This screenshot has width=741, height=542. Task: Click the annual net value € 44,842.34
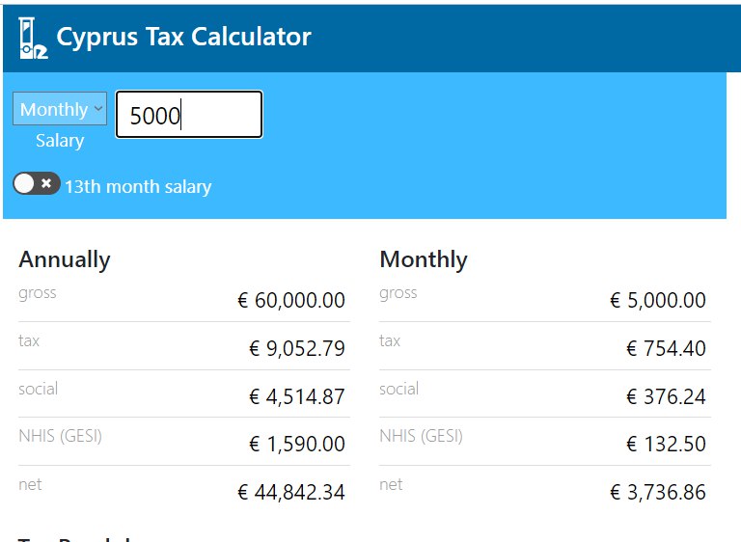click(291, 493)
